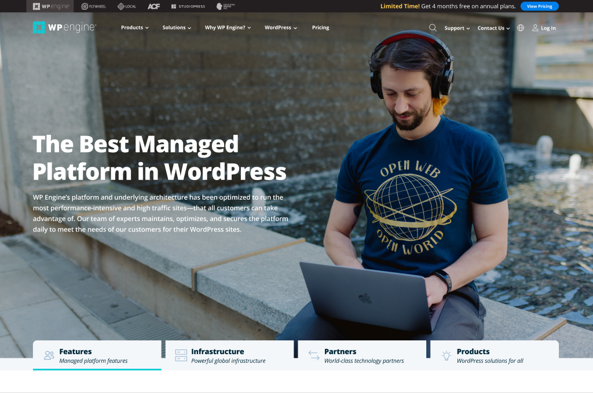Click the "Limited Time!" promo text
593x393 pixels.
(400, 6)
